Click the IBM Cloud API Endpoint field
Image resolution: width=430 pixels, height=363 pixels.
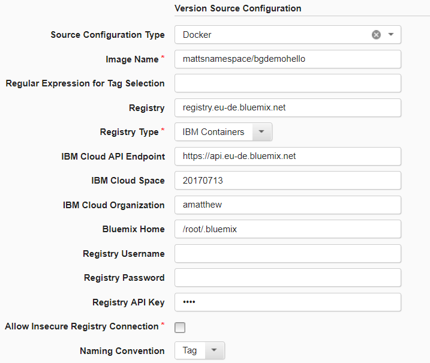tap(287, 157)
